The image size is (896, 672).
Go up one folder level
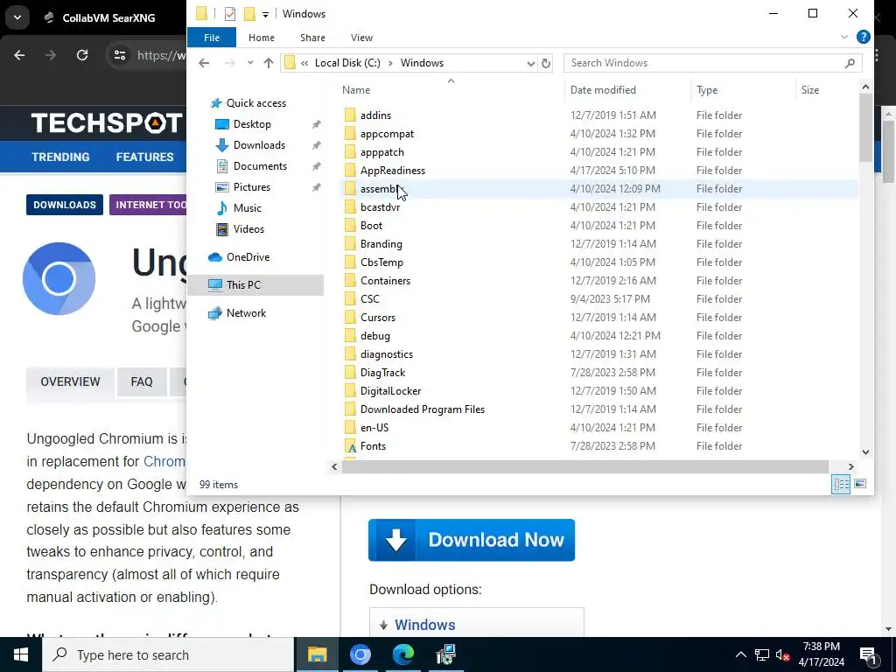[x=268, y=63]
